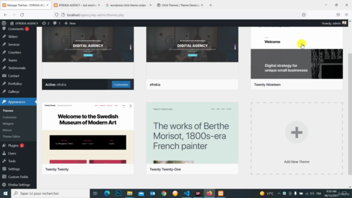
Task: Click the Twenty Nineteen theme name
Action: (267, 85)
